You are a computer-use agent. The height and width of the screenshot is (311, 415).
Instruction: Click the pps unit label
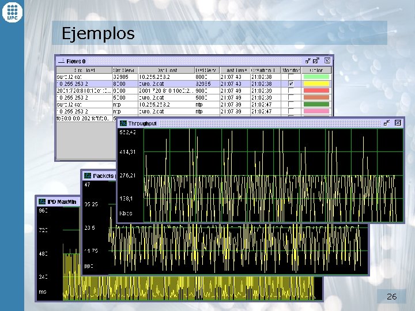(89, 266)
